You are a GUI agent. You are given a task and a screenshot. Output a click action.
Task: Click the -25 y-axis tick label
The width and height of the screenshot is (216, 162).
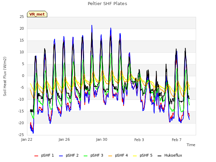[x=21, y=135]
